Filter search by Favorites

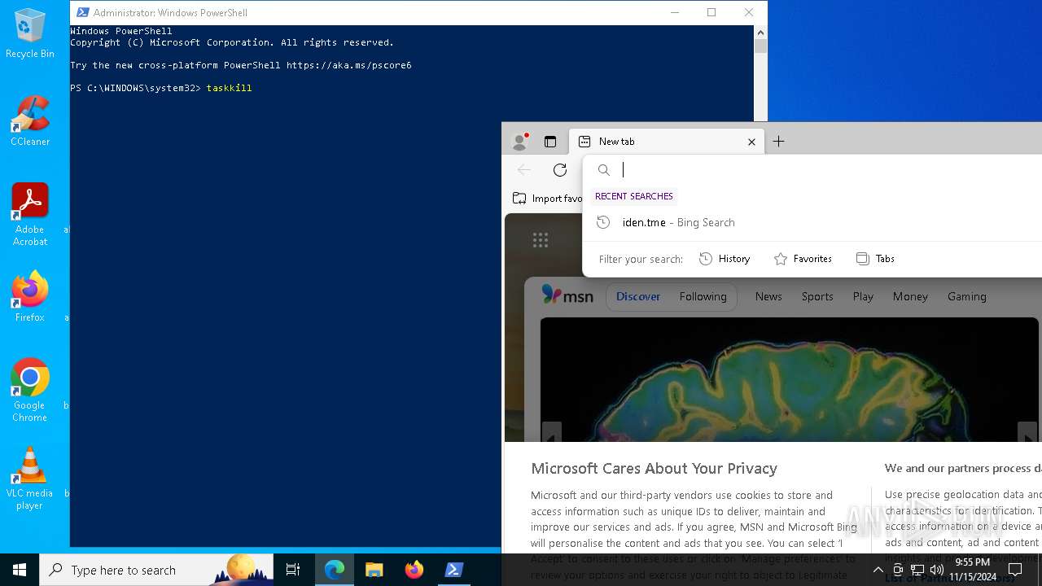pyautogui.click(x=803, y=259)
